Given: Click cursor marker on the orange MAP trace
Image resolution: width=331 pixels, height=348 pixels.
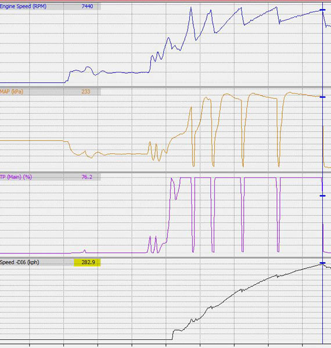Looking at the screenshot, I should pos(322,97).
